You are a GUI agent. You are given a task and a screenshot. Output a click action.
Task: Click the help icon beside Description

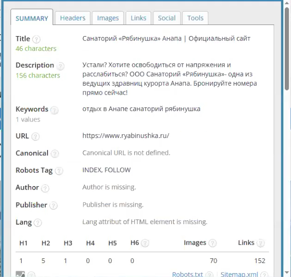pyautogui.click(x=61, y=66)
